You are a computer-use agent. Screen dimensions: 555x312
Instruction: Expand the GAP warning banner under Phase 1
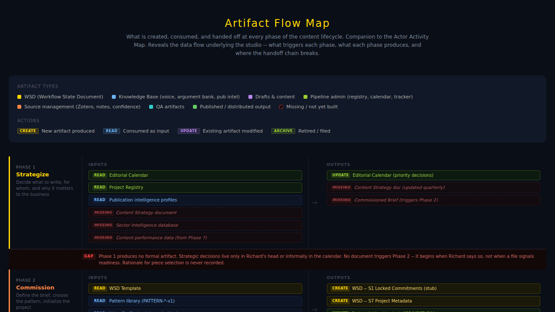coord(277,259)
